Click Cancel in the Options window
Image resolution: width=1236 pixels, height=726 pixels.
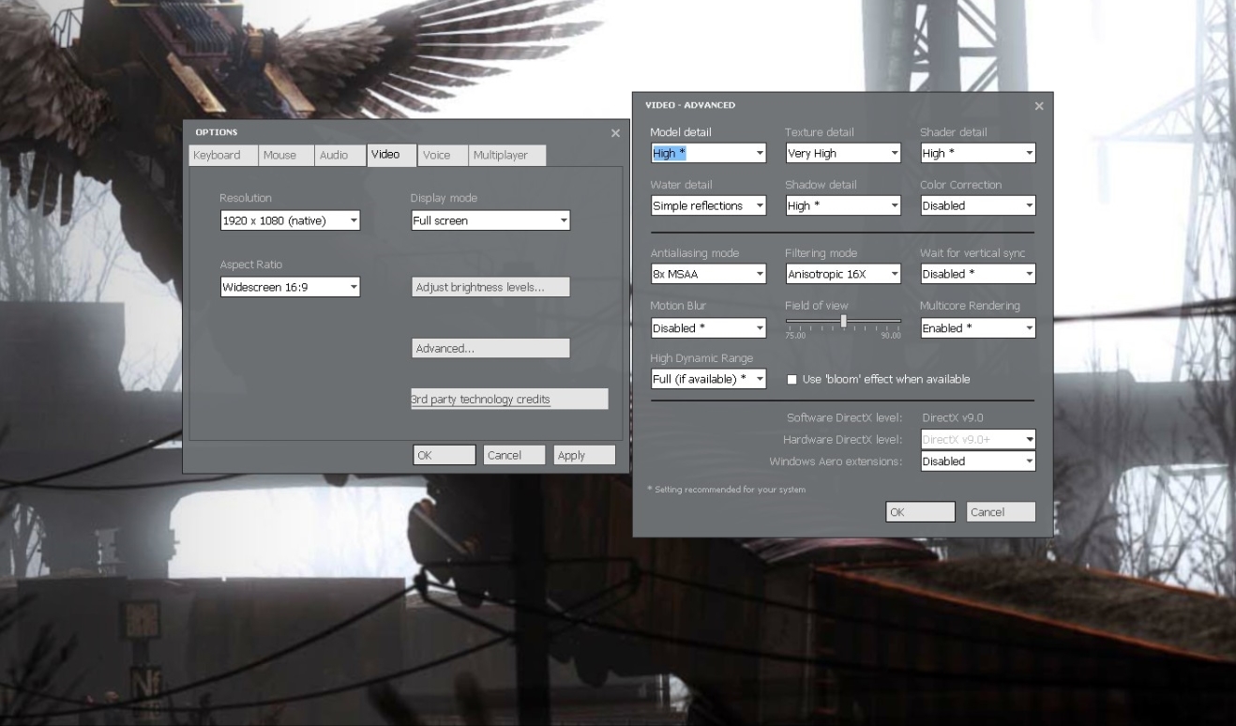click(x=514, y=455)
